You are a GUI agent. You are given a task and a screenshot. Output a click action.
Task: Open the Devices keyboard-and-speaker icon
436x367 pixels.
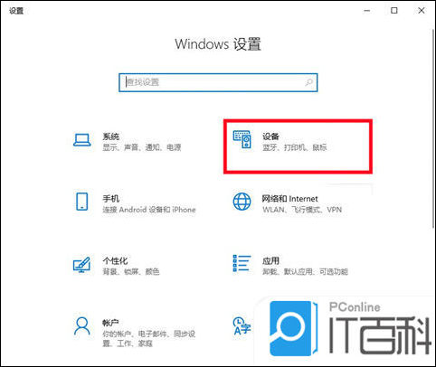tap(242, 139)
